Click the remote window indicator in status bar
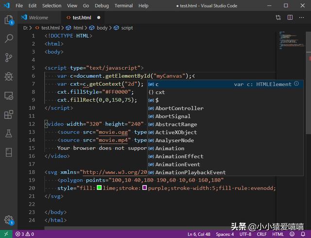Screen dimensions: 311x238 tap(6, 234)
